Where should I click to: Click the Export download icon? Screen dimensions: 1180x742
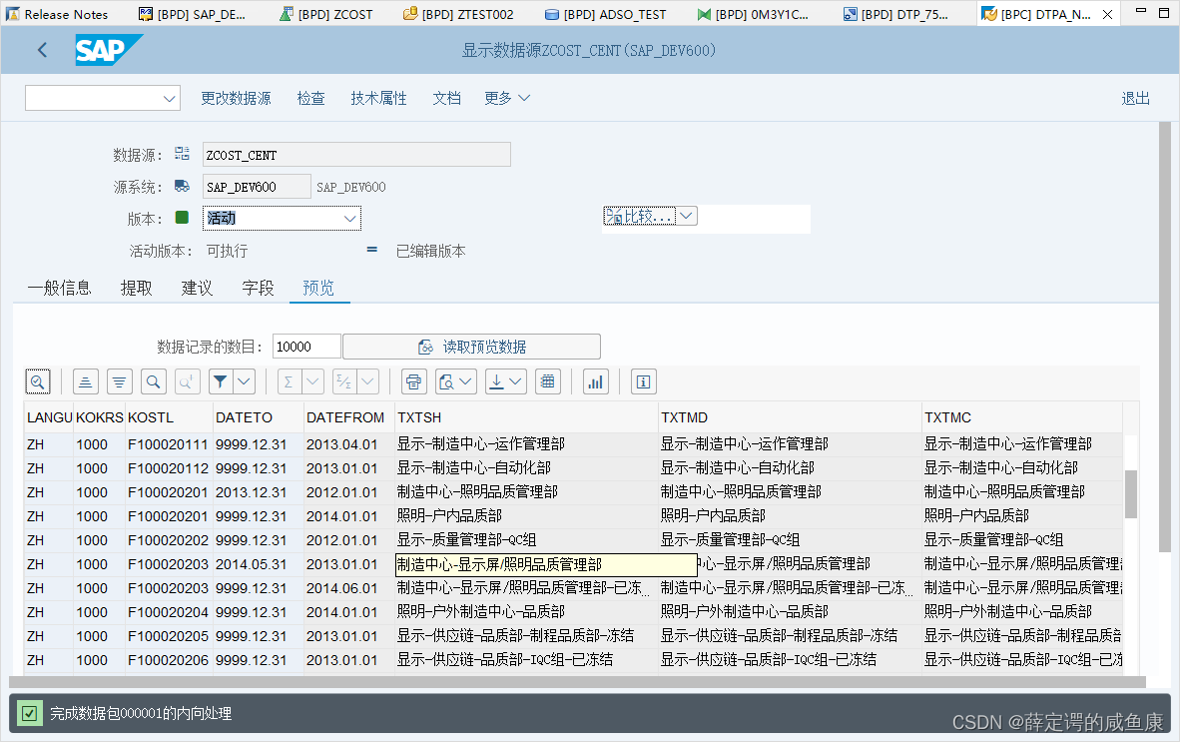coord(497,381)
